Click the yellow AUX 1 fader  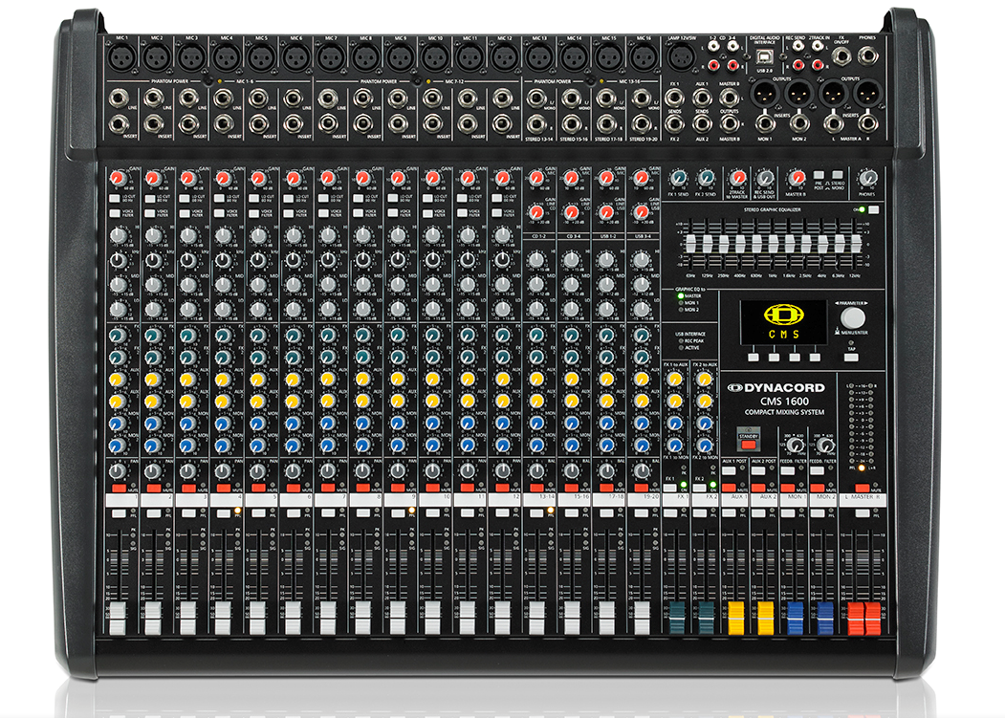[736, 618]
